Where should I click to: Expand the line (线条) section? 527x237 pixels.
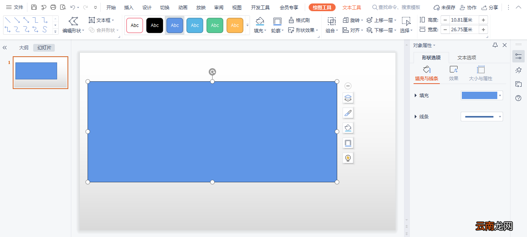click(416, 117)
